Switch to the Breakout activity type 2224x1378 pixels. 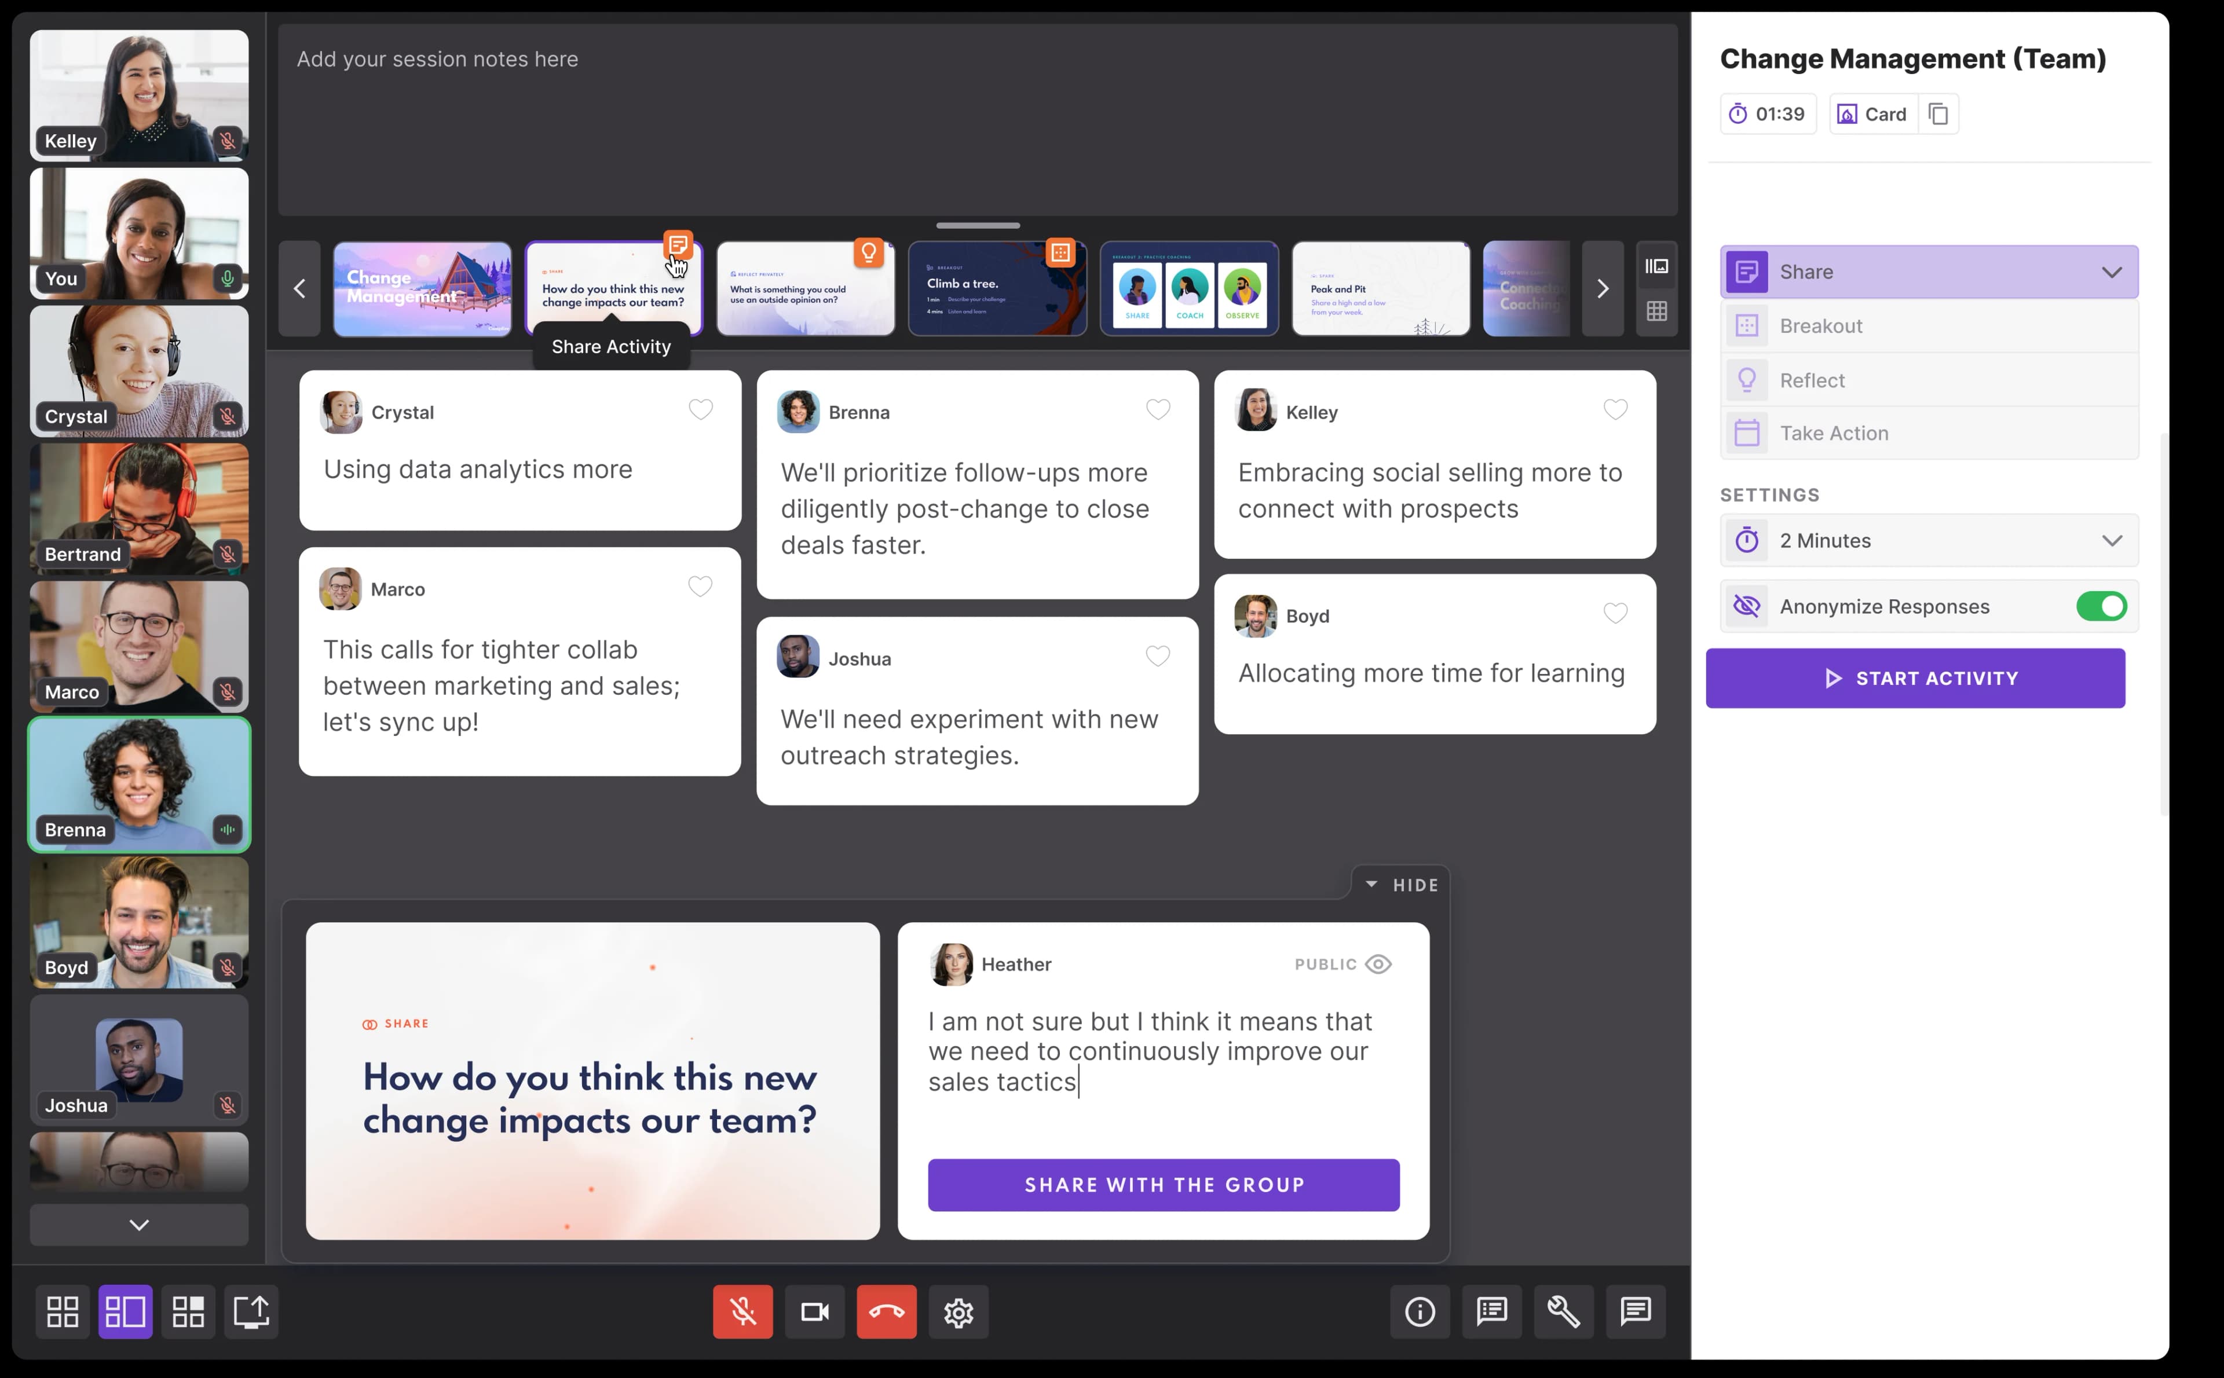pyautogui.click(x=1928, y=325)
